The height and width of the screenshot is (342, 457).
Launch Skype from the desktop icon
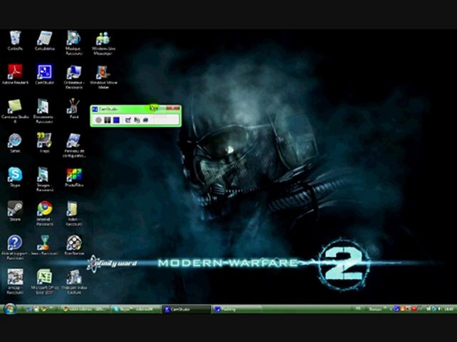point(15,177)
